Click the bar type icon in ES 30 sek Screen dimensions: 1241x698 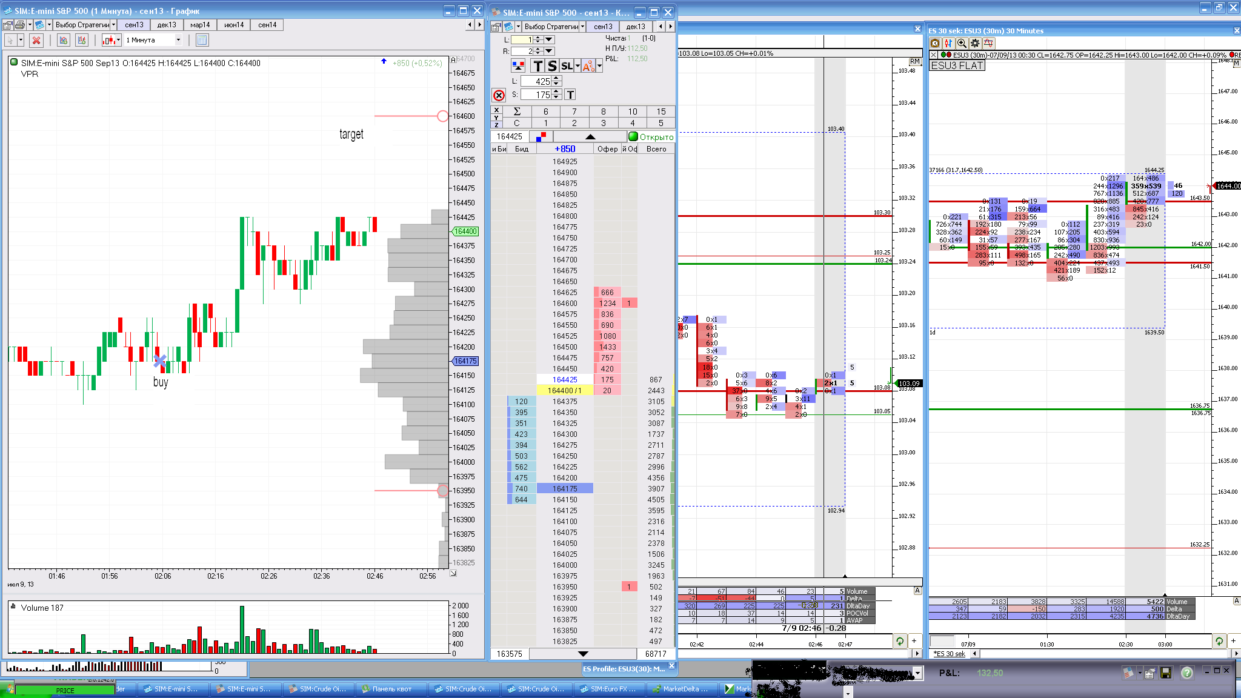pos(948,43)
